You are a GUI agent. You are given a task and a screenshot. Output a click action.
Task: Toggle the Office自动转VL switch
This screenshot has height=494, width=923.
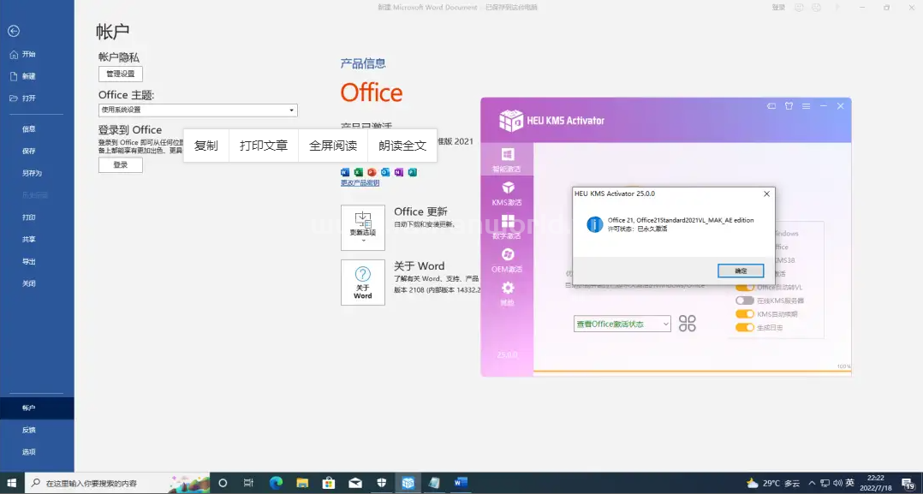pyautogui.click(x=745, y=288)
